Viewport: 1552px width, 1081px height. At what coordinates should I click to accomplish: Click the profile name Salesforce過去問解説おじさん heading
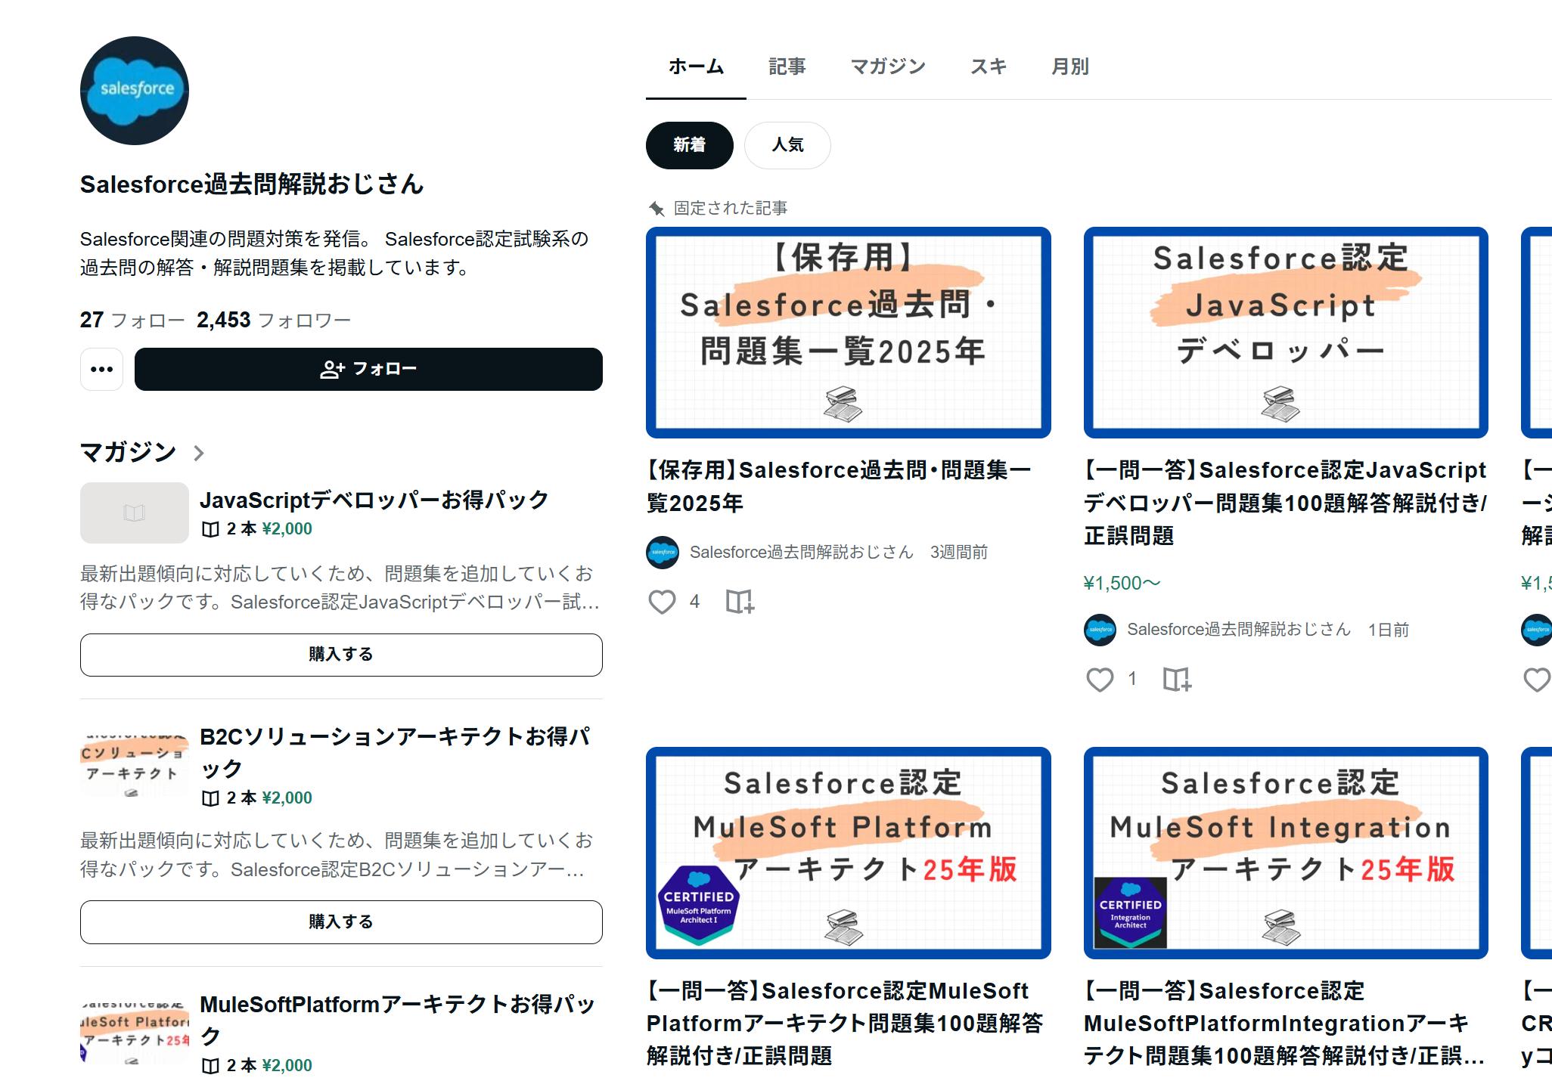click(252, 184)
